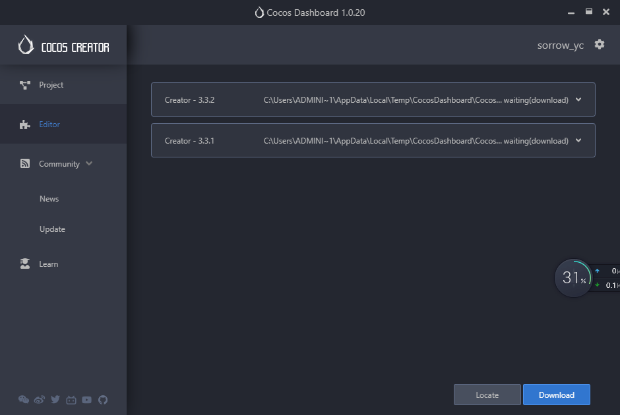This screenshot has width=620, height=415.
Task: Open the Update section
Action: click(52, 229)
